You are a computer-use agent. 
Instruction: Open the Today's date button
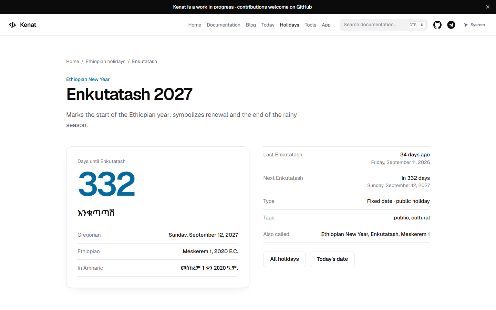[332, 259]
